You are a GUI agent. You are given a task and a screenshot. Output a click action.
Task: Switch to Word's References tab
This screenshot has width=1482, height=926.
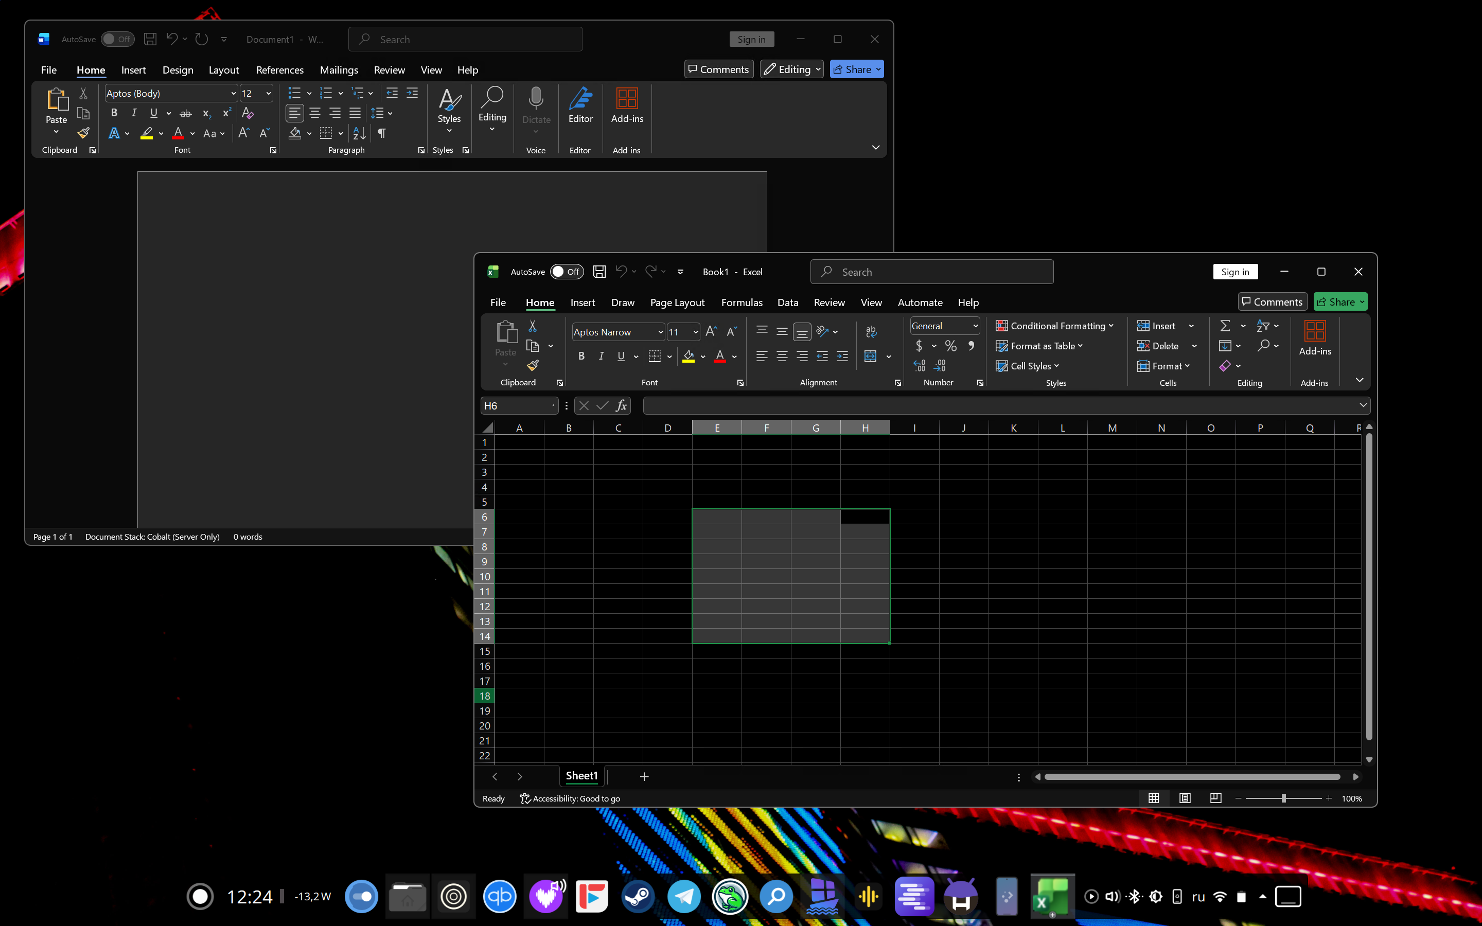coord(279,70)
